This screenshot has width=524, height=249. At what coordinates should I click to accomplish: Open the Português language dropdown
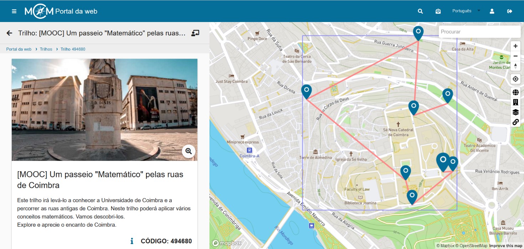(466, 11)
